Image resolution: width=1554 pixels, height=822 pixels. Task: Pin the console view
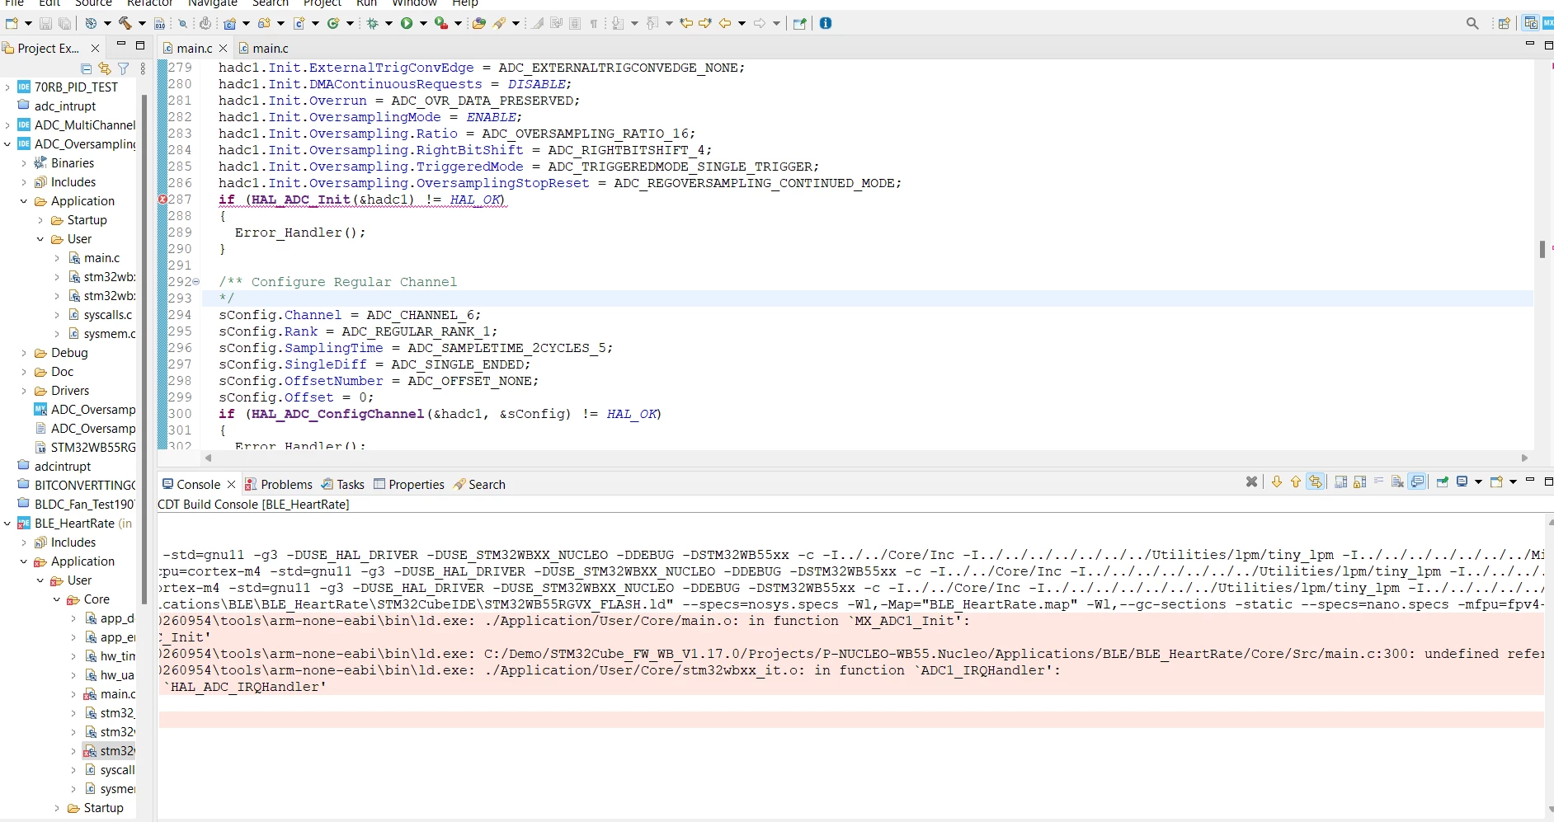(1442, 482)
